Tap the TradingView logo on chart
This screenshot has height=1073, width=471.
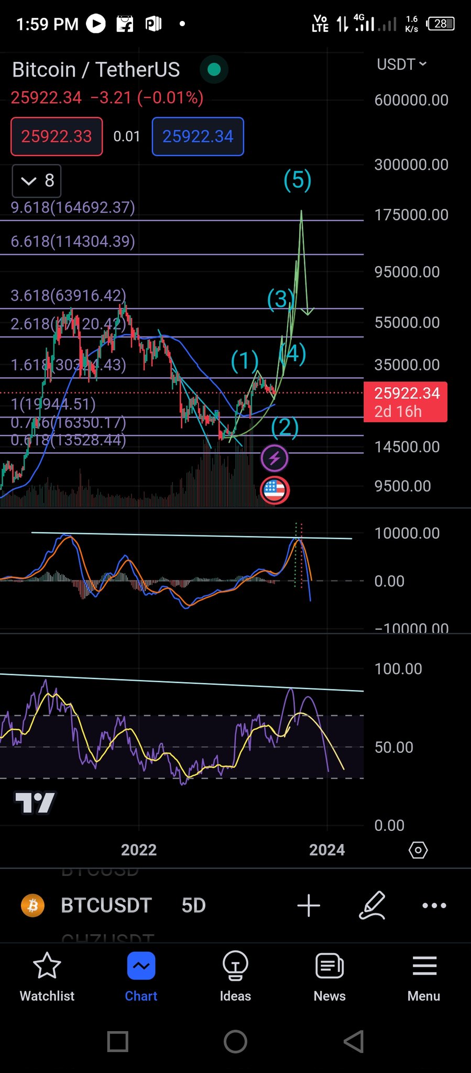click(35, 803)
